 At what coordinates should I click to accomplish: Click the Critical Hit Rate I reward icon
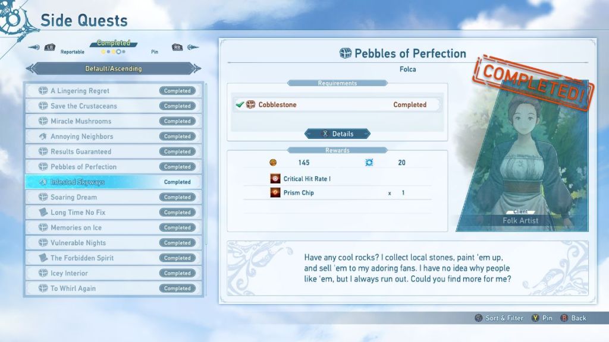[275, 179]
